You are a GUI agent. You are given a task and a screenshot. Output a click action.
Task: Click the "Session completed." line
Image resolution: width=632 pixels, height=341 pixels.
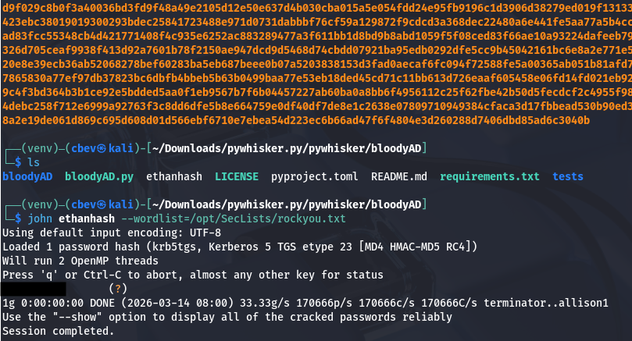click(x=58, y=331)
